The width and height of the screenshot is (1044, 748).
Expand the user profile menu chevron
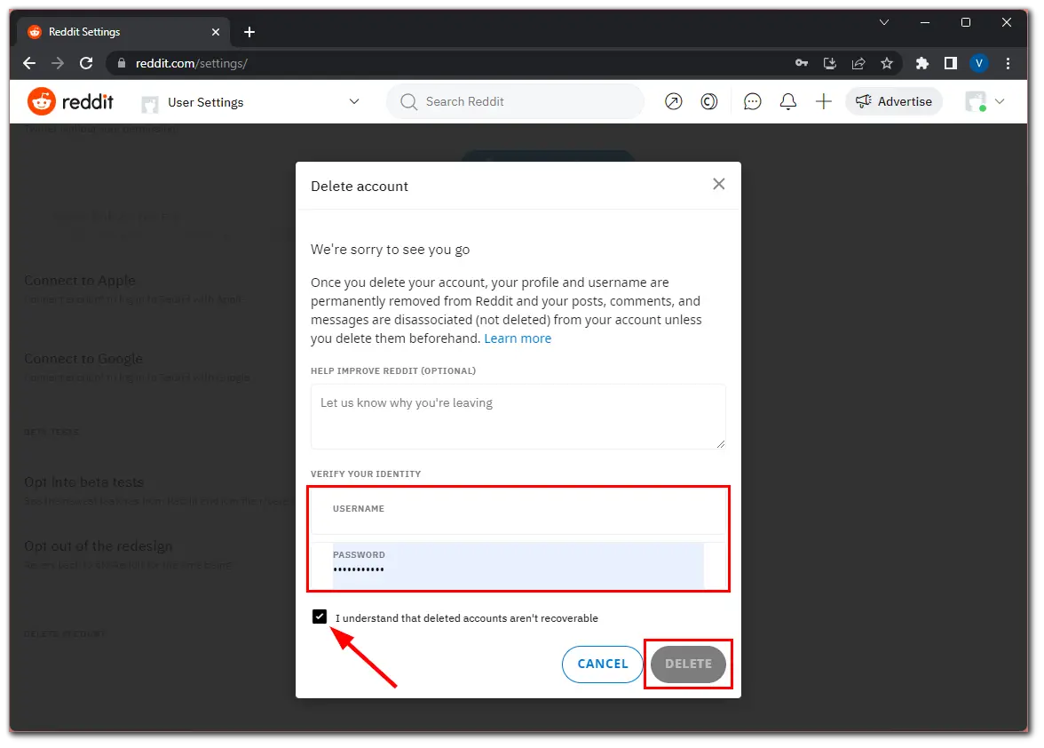[x=999, y=102]
